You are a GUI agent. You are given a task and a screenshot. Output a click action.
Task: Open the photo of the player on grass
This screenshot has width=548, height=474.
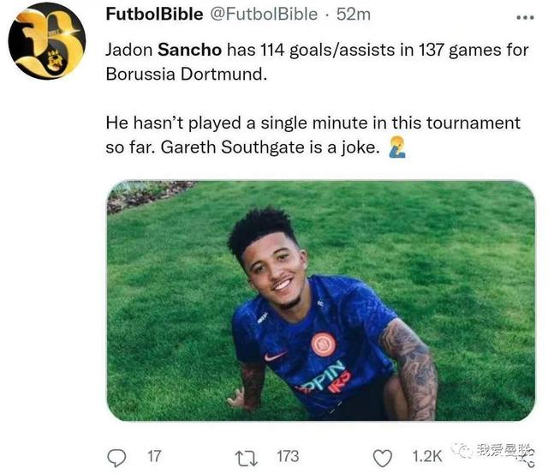click(320, 300)
